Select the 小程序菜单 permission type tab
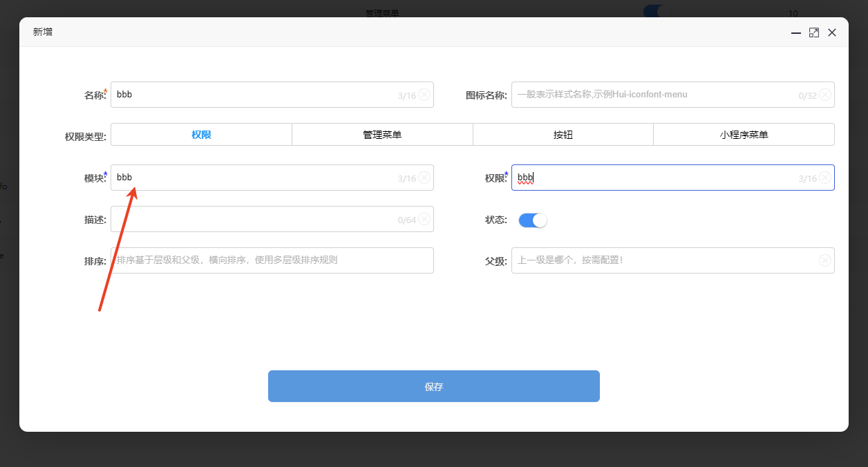868x467 pixels. click(744, 135)
